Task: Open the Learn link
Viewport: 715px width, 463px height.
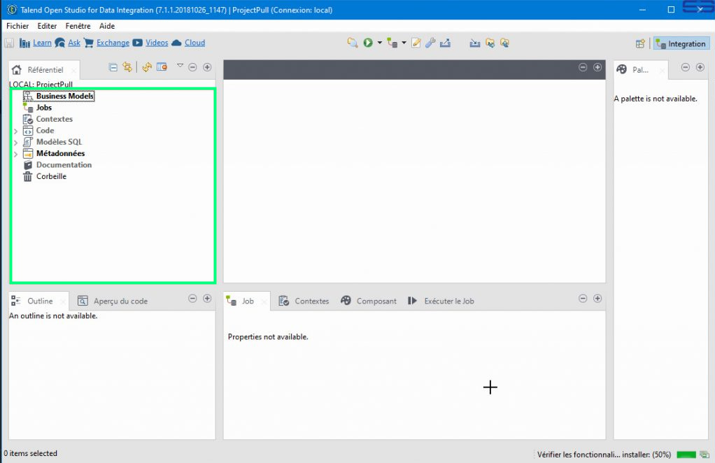Action: [42, 43]
